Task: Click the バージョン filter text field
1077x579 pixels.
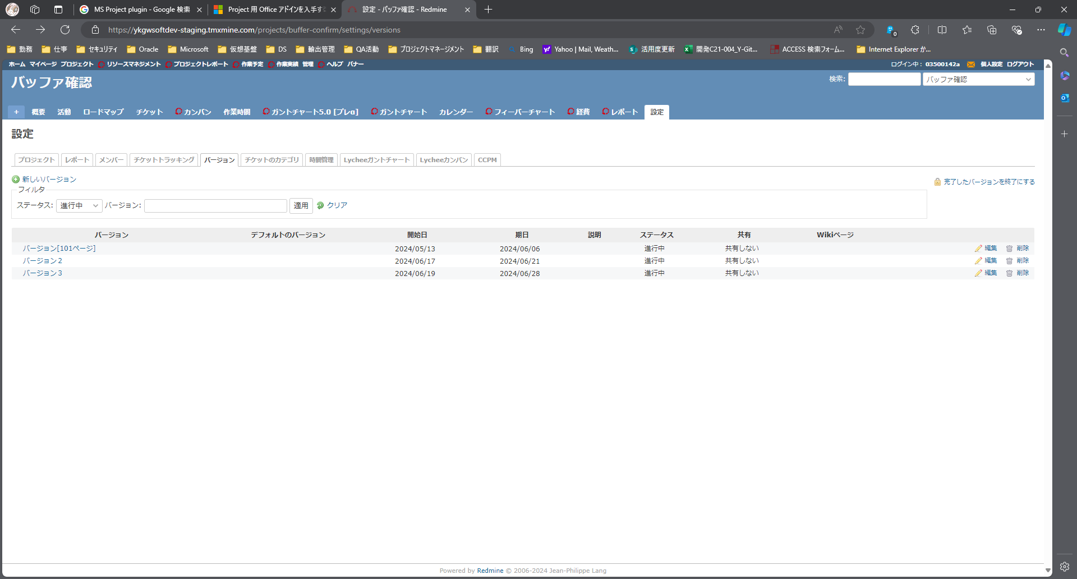Action: (215, 206)
